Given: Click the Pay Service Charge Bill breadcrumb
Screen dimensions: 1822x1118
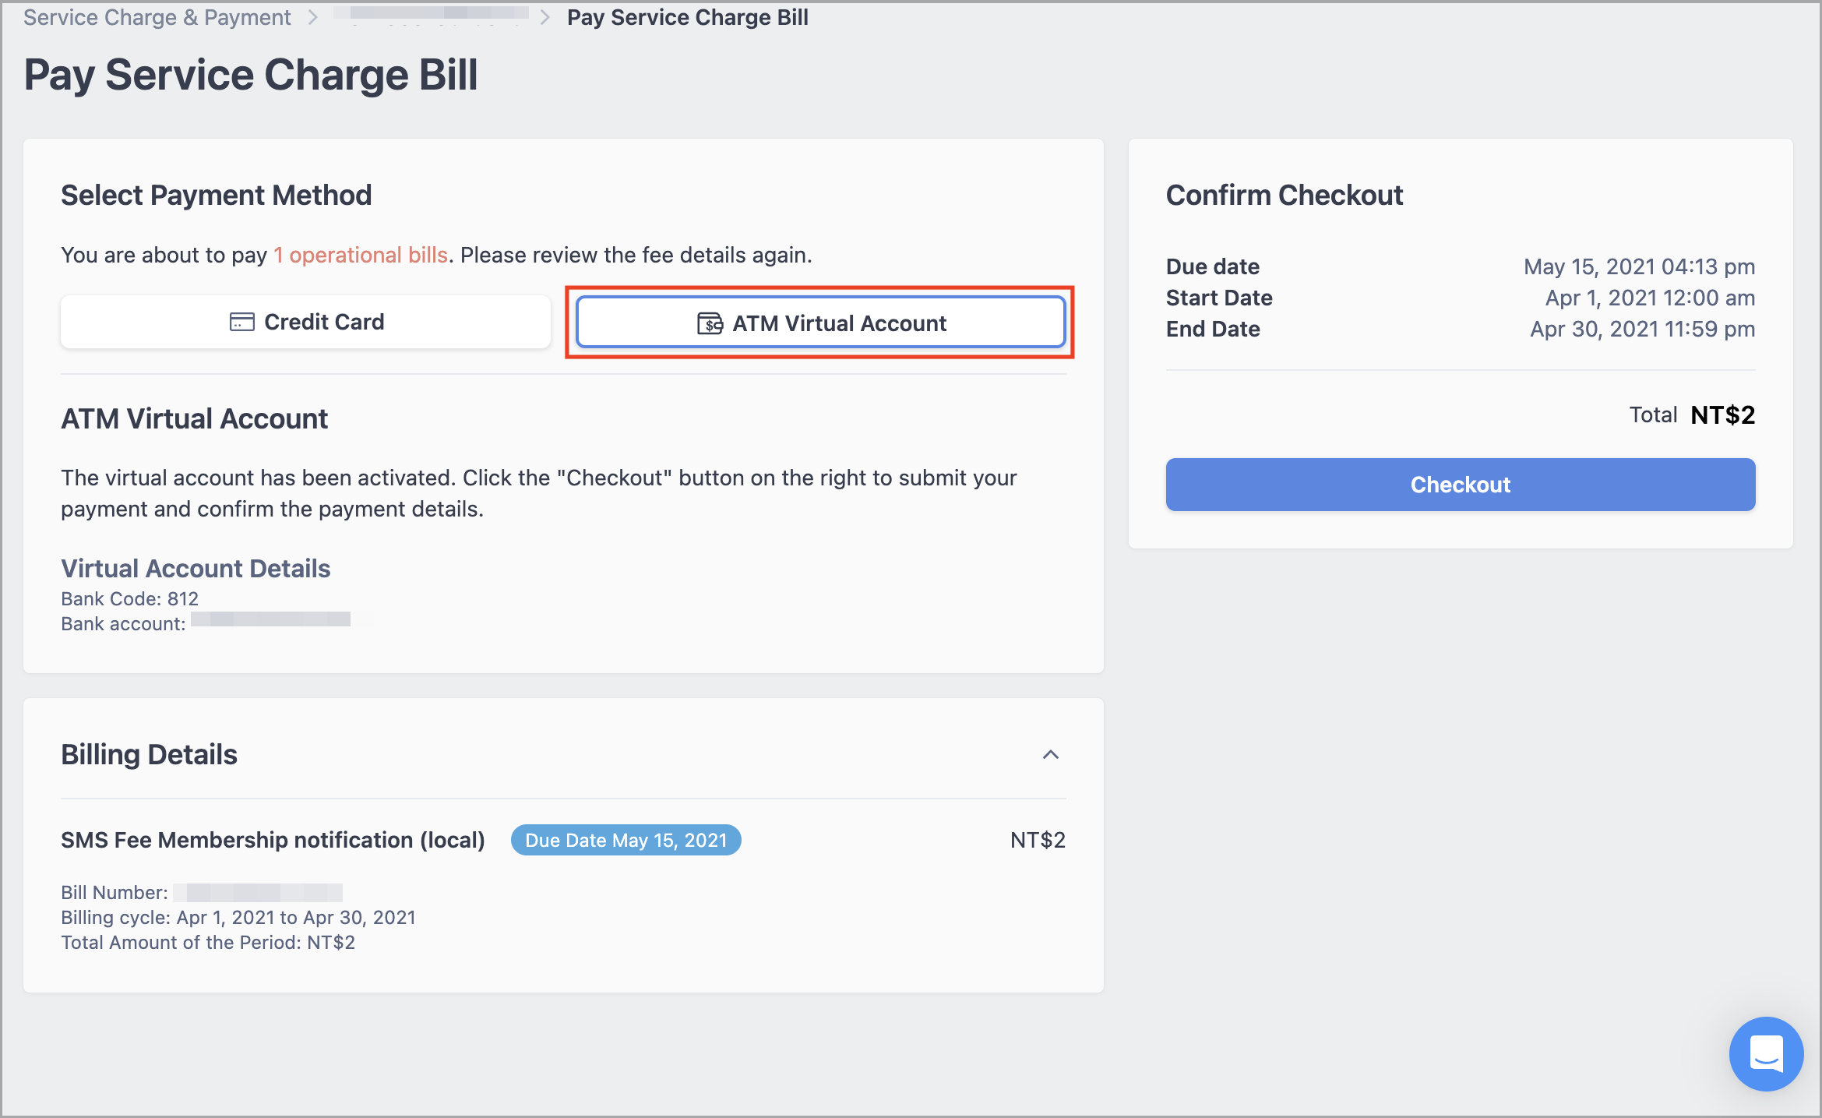Looking at the screenshot, I should pyautogui.click(x=687, y=17).
